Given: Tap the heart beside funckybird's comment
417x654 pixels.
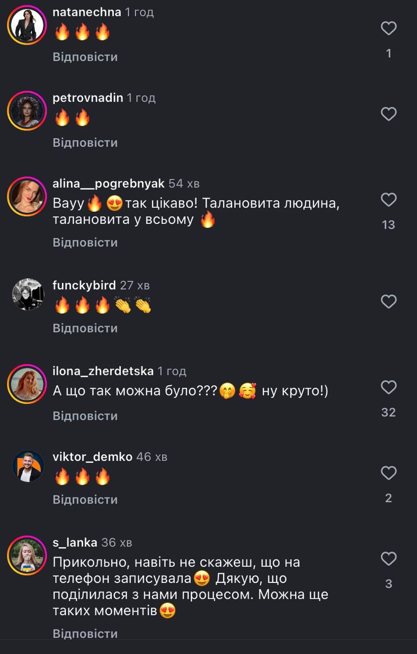Looking at the screenshot, I should (x=389, y=302).
